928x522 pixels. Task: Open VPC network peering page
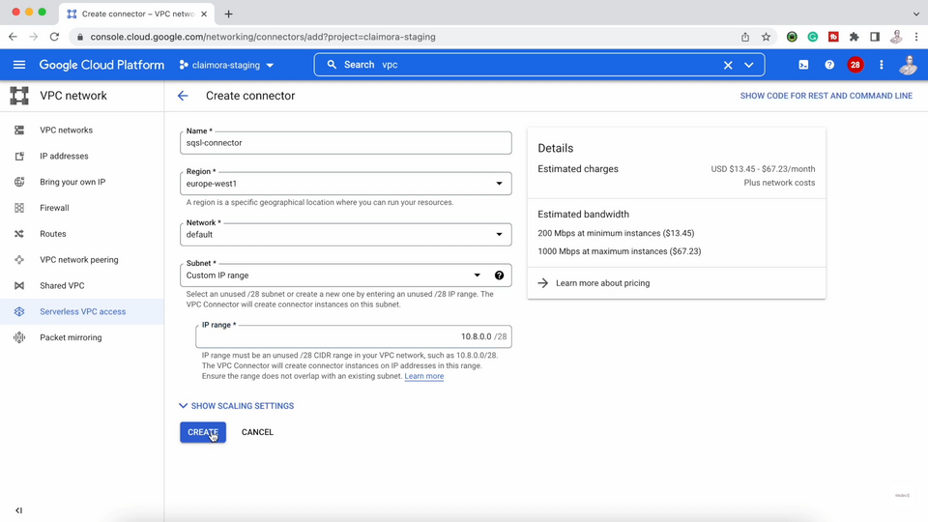[x=78, y=260]
